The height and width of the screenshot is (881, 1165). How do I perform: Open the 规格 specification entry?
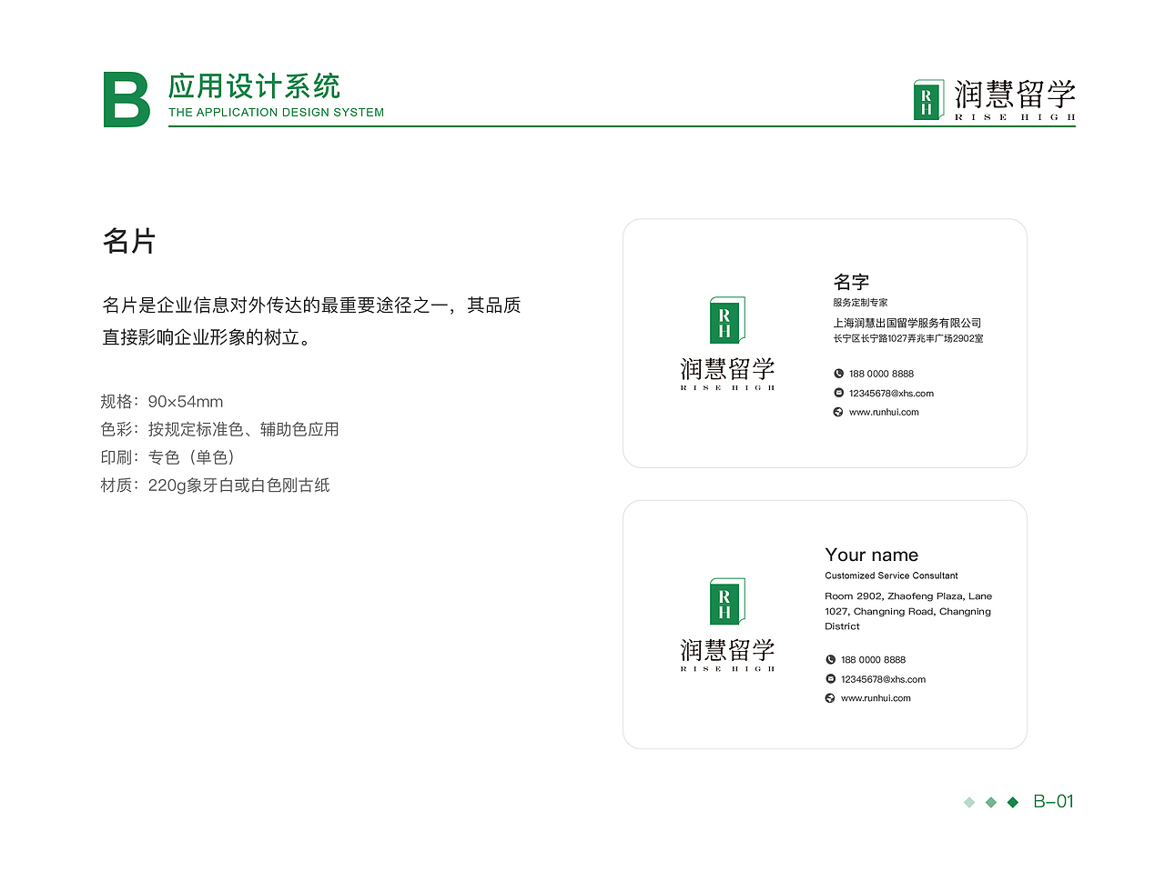pos(161,401)
